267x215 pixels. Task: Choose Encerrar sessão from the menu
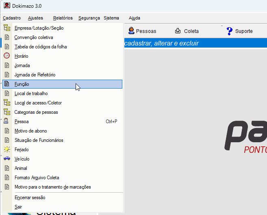pyautogui.click(x=30, y=198)
